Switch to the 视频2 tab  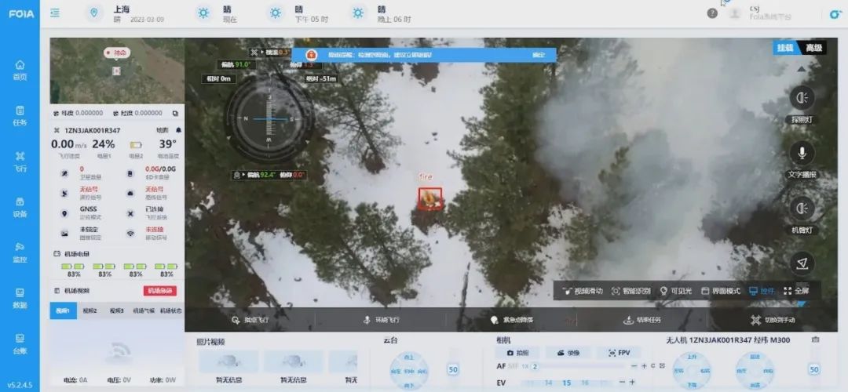(x=90, y=310)
